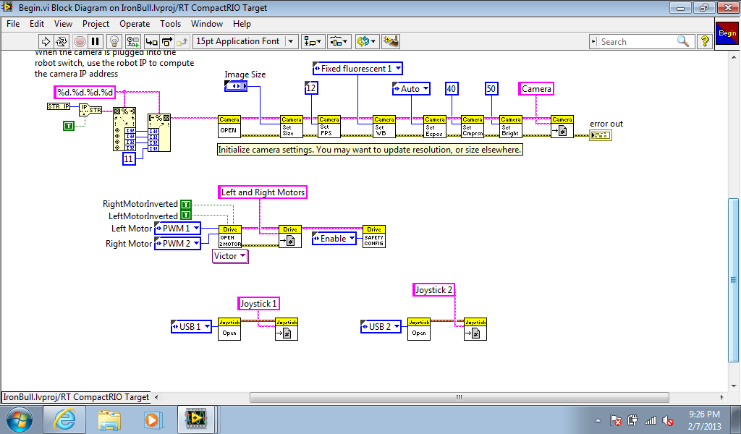741x434 pixels.
Task: Select the Camera OPEN node
Action: click(x=229, y=127)
